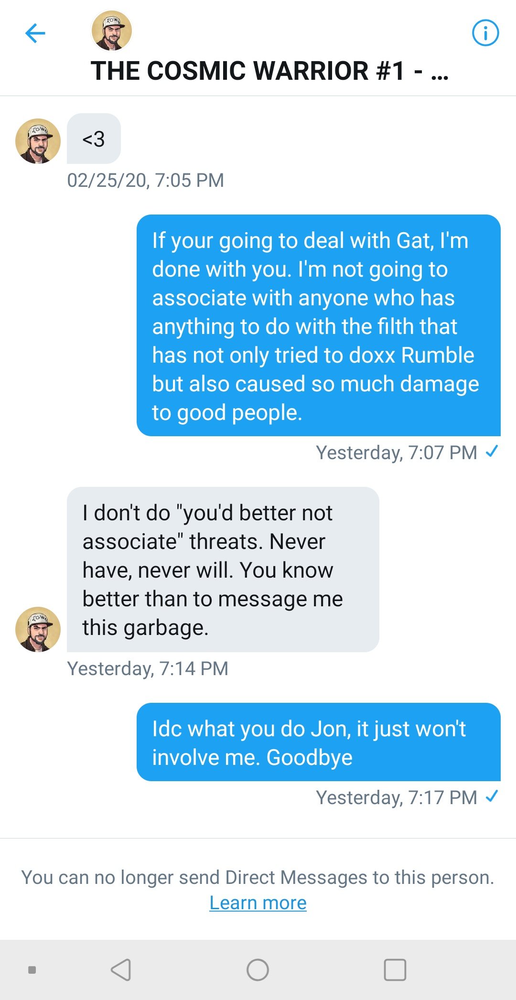This screenshot has height=1000, width=516.
Task: Select the "deal with Gat" blue message
Action: 319,325
